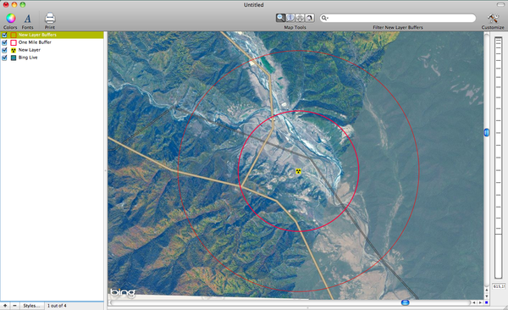508x310 pixels.
Task: Select the fourth map tool icon
Action: point(310,18)
